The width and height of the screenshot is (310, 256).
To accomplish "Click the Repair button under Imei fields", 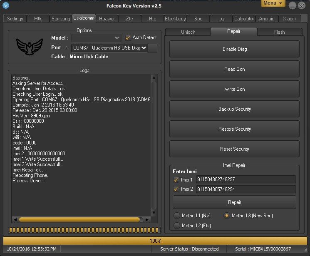I will [235, 202].
